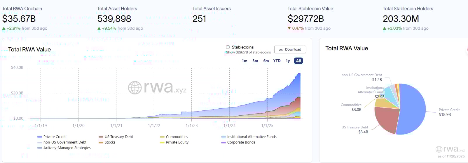Toggle Actively-Managed Strategies legend entry
Screen dimensions: 468x163
pos(64,148)
